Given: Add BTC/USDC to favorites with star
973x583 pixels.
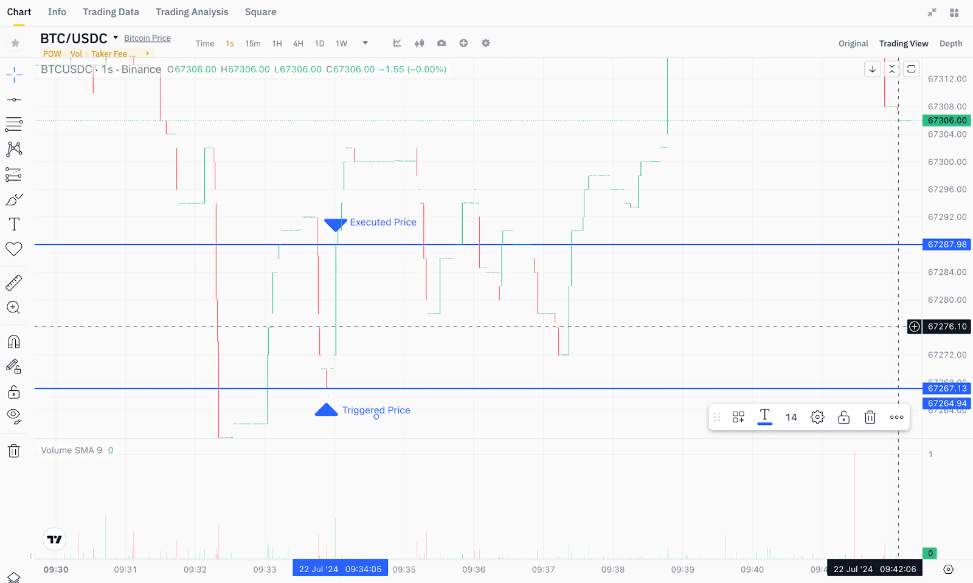Looking at the screenshot, I should [15, 43].
